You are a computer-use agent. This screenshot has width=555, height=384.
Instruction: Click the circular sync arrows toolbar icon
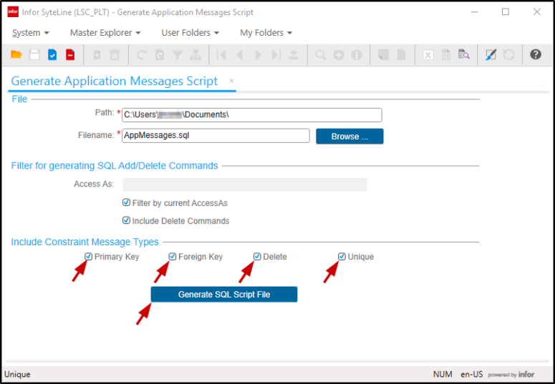[x=509, y=55]
